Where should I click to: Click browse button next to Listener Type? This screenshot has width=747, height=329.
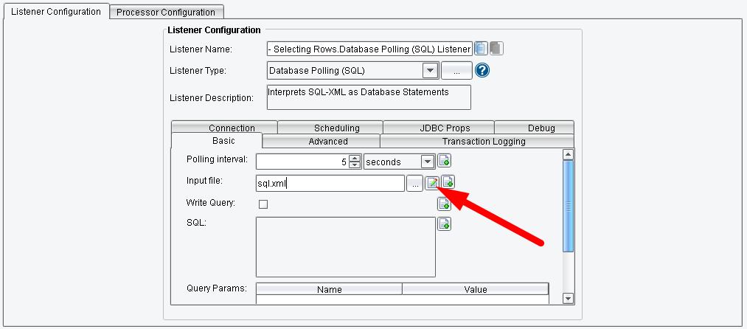tap(456, 71)
